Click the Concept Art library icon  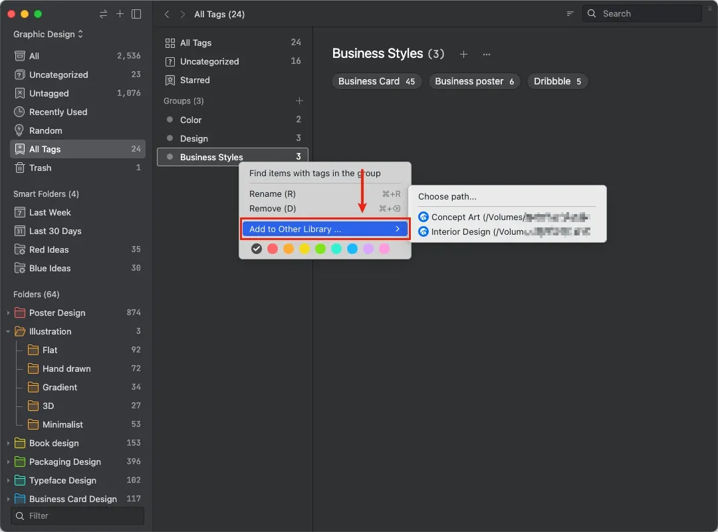(423, 217)
